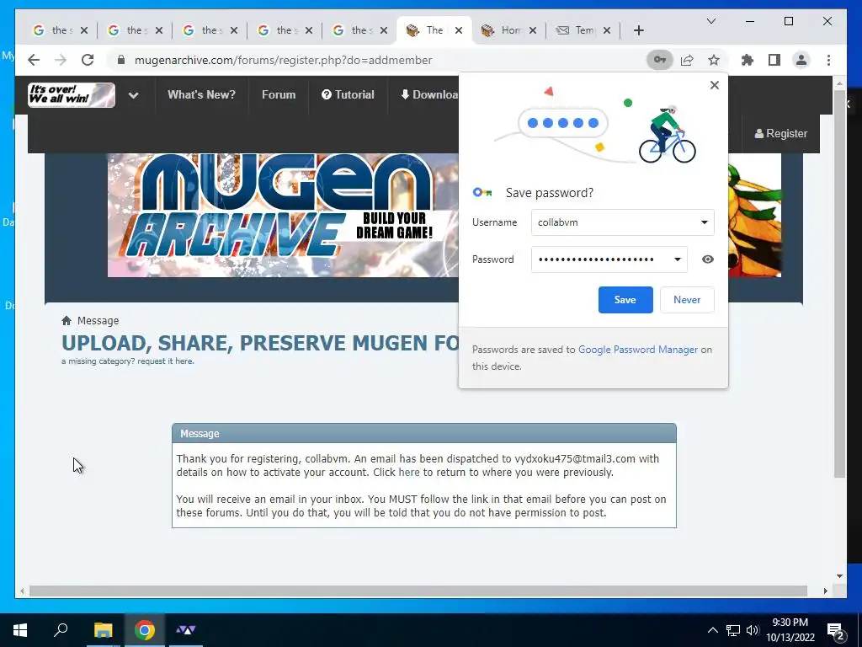Expand the banner dropdown arrow in navbar
This screenshot has height=647, width=862.
(x=133, y=95)
